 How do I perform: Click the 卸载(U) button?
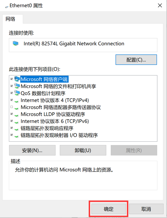[83, 150]
